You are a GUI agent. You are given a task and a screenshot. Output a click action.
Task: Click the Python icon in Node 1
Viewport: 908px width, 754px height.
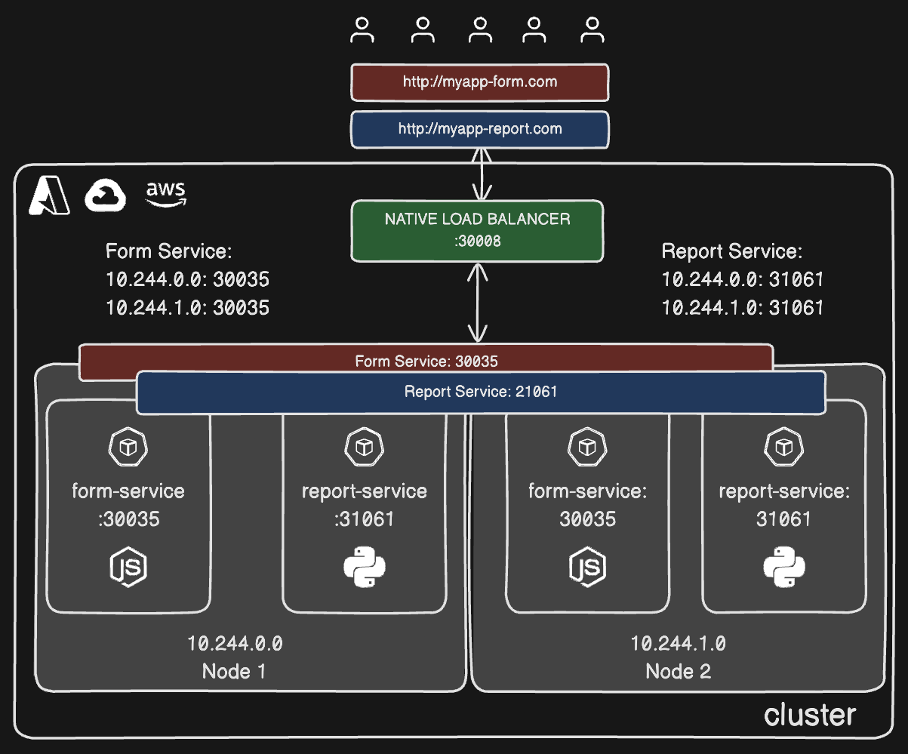(x=365, y=568)
